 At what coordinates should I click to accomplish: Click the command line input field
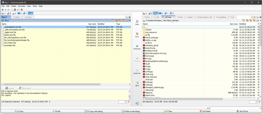236,108
